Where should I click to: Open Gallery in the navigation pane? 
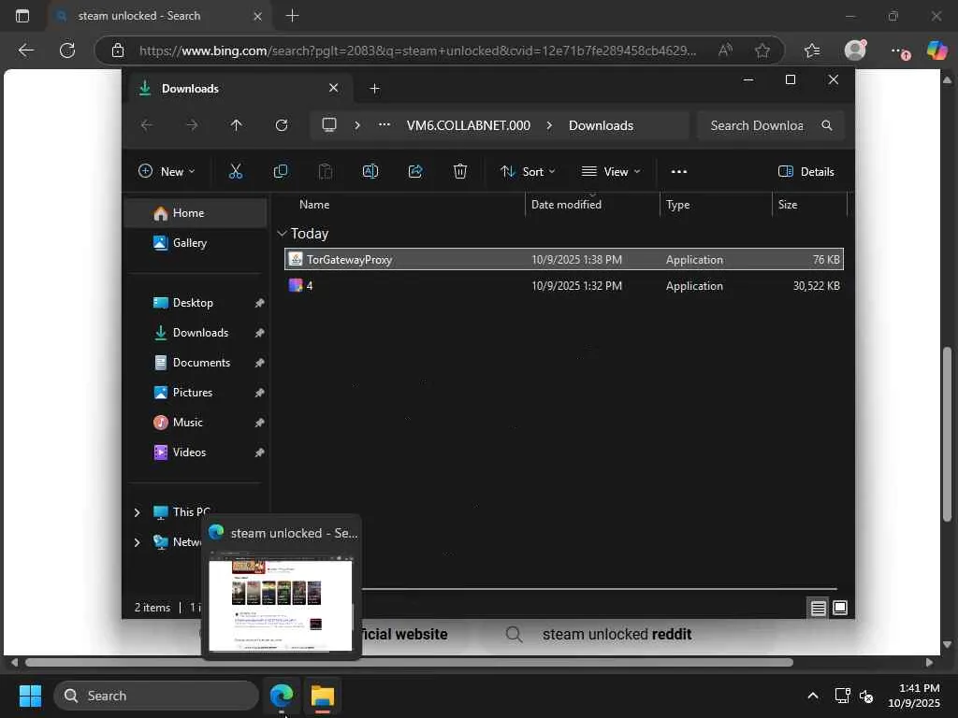(x=196, y=243)
